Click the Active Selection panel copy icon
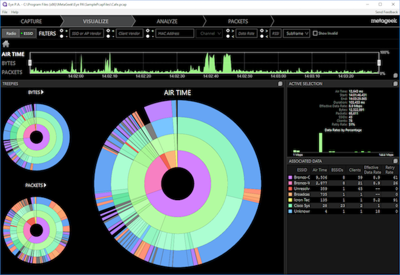This screenshot has height=275, width=400. [395, 83]
